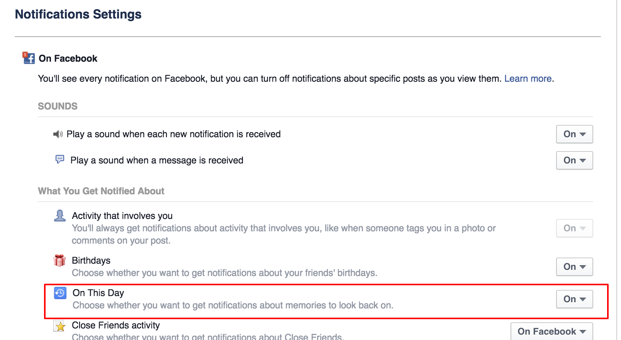This screenshot has height=340, width=621.
Task: Click the Close Friends star icon
Action: point(60,326)
